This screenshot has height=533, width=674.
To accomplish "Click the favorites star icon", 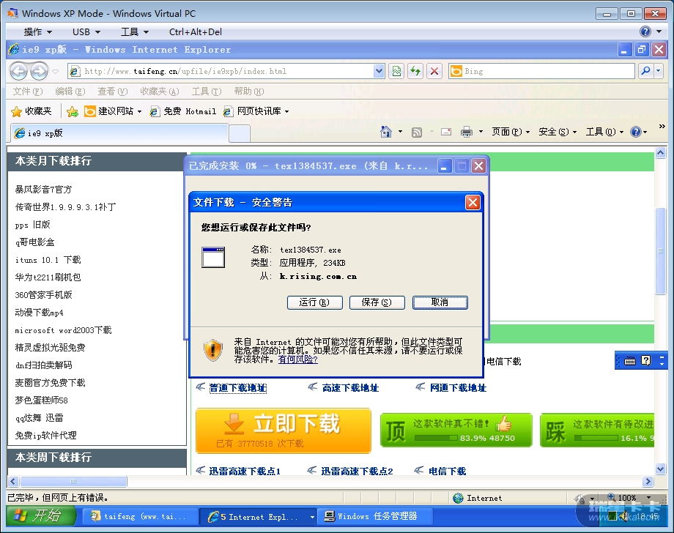I will pos(16,112).
